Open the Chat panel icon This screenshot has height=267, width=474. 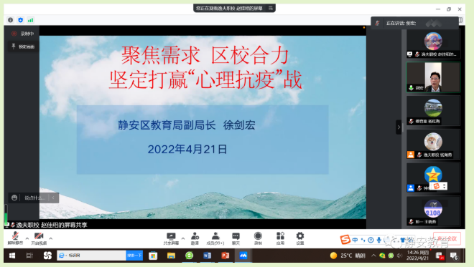pos(236,238)
